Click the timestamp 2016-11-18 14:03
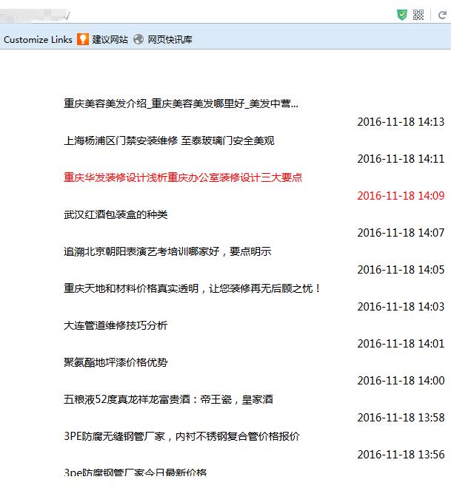This screenshot has width=451, height=488. click(401, 307)
